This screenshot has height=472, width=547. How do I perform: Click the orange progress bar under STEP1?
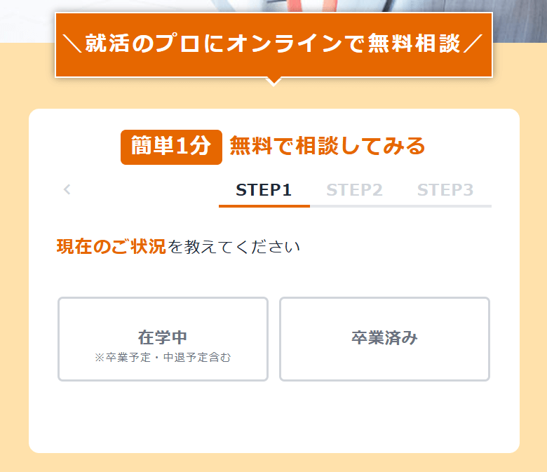pos(264,206)
